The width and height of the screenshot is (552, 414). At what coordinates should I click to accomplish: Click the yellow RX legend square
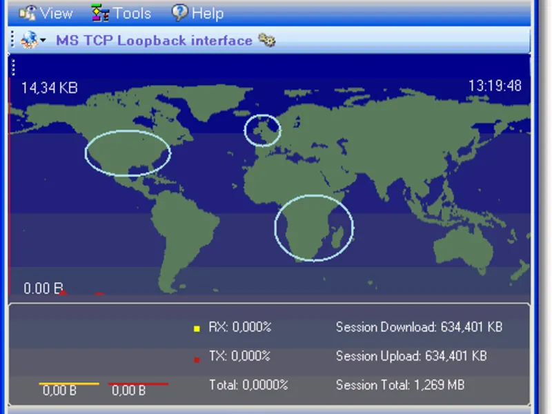pos(197,328)
